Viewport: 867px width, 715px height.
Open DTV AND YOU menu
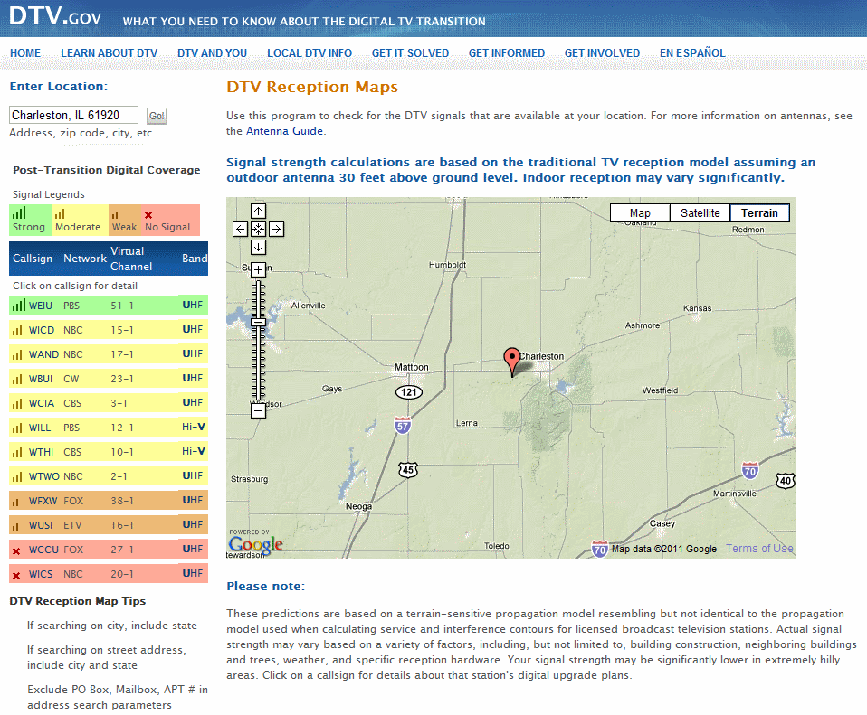[x=213, y=53]
